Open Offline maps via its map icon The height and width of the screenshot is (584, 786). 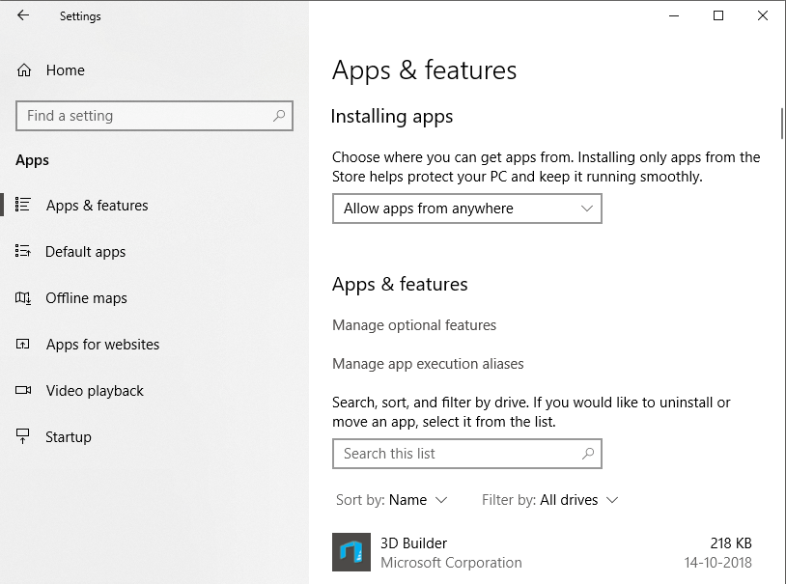click(23, 298)
